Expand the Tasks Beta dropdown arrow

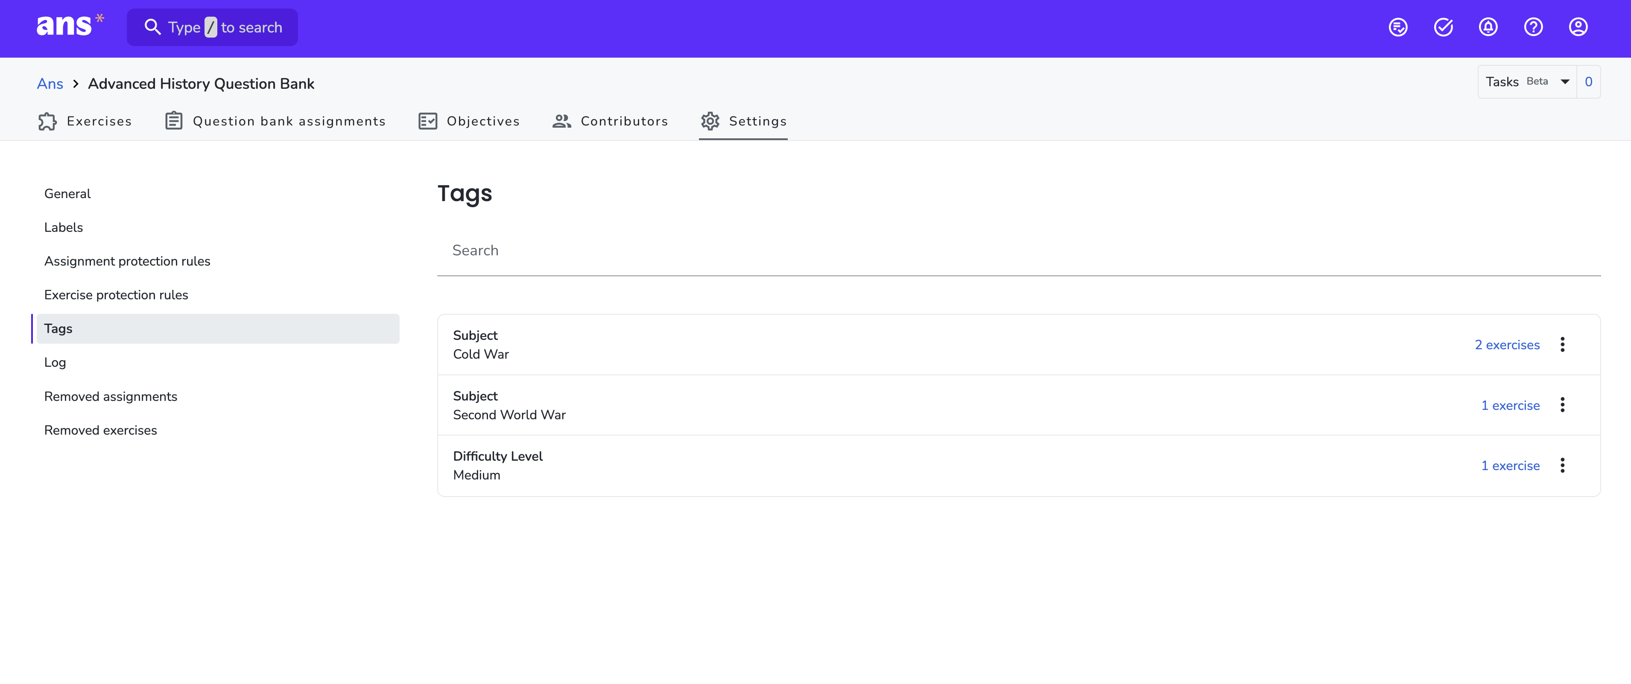click(x=1564, y=82)
